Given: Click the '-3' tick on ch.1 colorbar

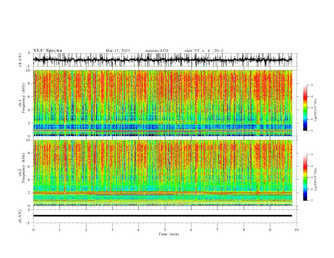Looking at the screenshot, I should click(311, 85).
